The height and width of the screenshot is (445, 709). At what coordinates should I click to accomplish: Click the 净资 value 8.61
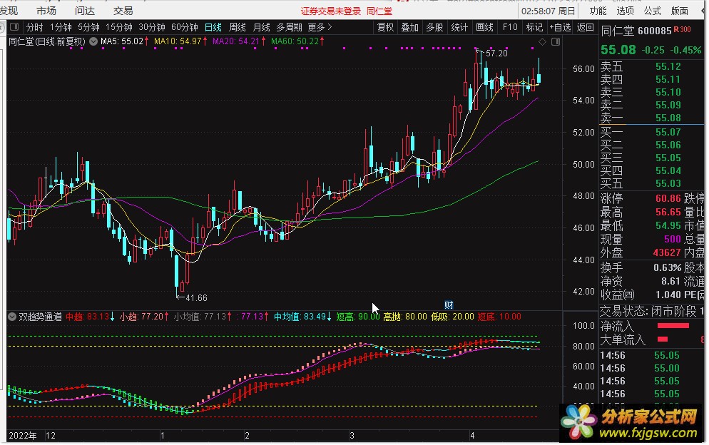(671, 281)
